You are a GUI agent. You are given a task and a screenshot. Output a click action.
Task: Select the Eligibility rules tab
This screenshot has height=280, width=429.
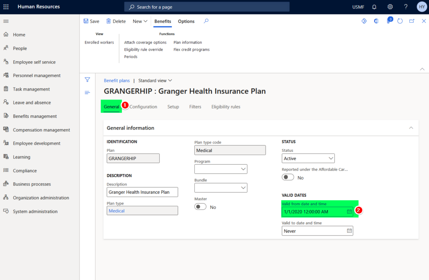point(226,107)
